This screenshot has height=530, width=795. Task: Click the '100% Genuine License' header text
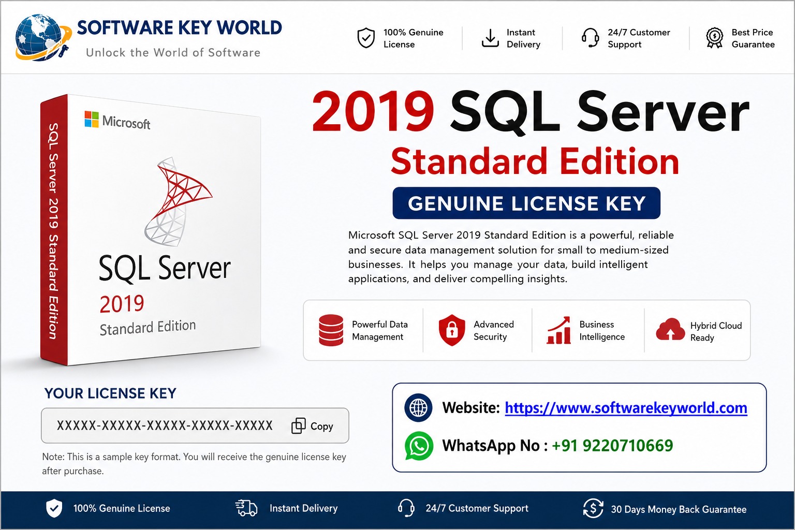point(413,38)
